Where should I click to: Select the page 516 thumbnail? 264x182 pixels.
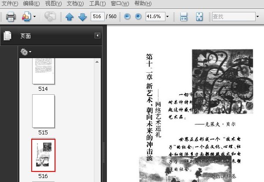[x=44, y=155]
